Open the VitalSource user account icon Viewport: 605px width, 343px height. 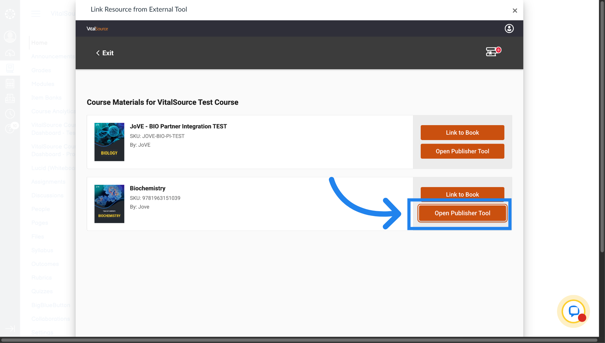[509, 29]
